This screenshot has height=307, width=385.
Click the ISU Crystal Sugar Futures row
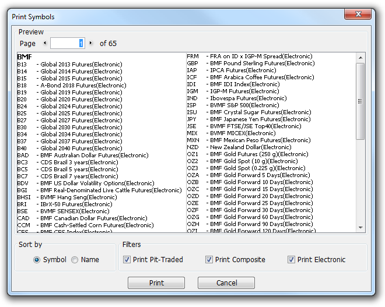coord(249,112)
